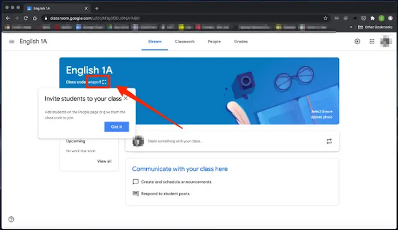Click the green browser profile icon

pyautogui.click(x=381, y=18)
